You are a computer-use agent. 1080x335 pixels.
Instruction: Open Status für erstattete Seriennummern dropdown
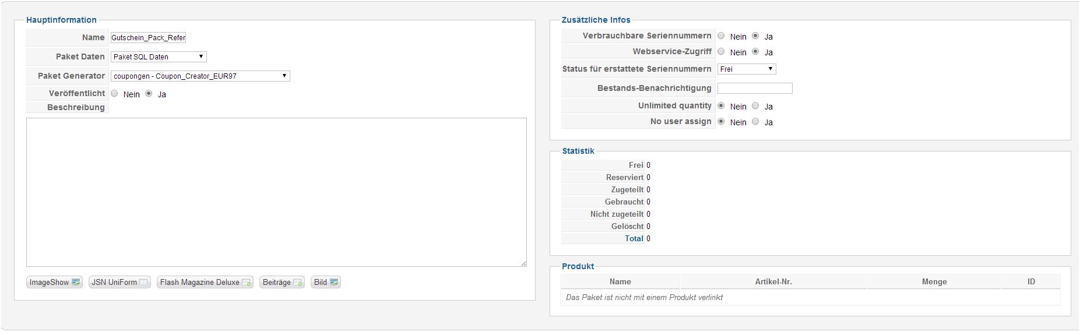pyautogui.click(x=746, y=69)
